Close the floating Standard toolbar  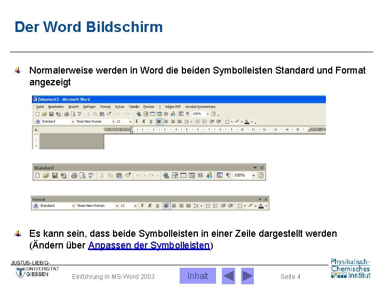click(262, 168)
